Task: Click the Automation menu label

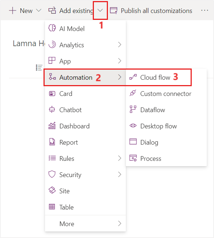Action: (76, 78)
